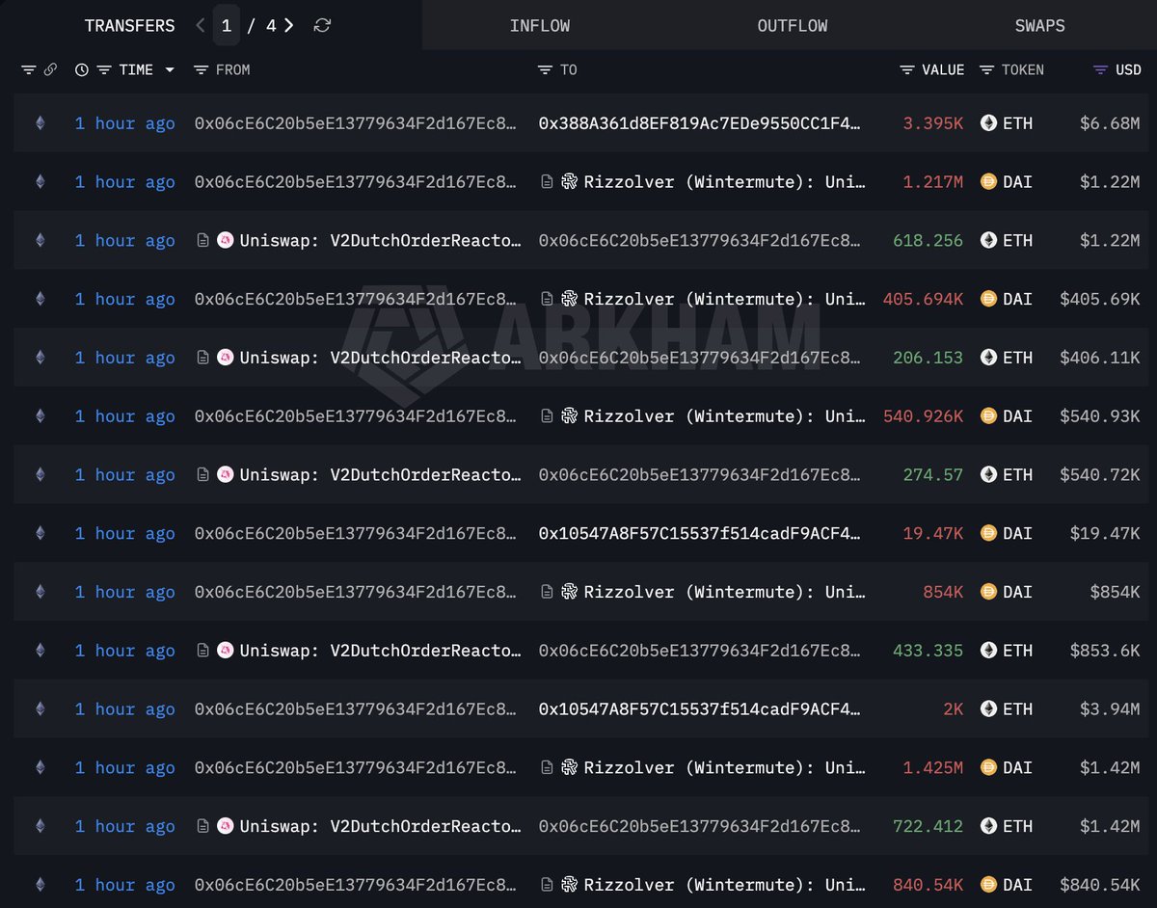This screenshot has height=908, width=1157.
Task: Click the value 405.694K
Action: pyautogui.click(x=923, y=299)
